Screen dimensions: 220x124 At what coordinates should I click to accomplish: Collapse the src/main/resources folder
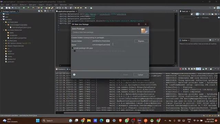pos(4,30)
